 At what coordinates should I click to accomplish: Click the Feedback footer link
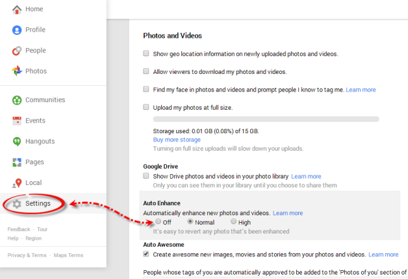pyautogui.click(x=19, y=229)
